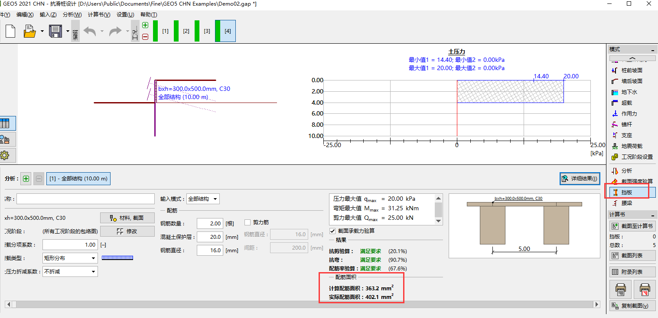Screen dimensions: 658x318
Task: Expand the redo history dropdown arrow
Action: pos(127,31)
